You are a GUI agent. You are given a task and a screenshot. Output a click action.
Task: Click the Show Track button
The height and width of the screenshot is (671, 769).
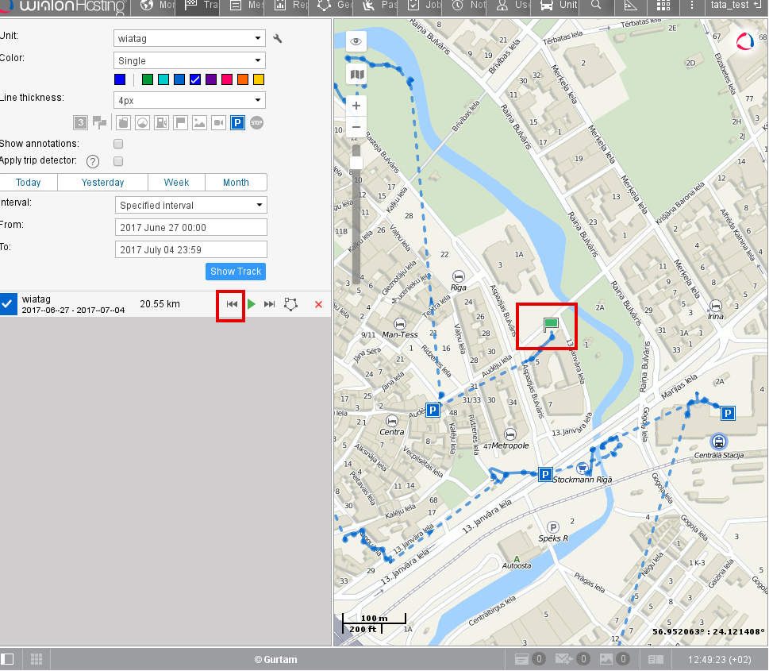236,272
